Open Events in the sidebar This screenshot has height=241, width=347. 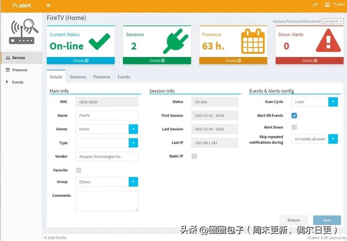pos(21,82)
